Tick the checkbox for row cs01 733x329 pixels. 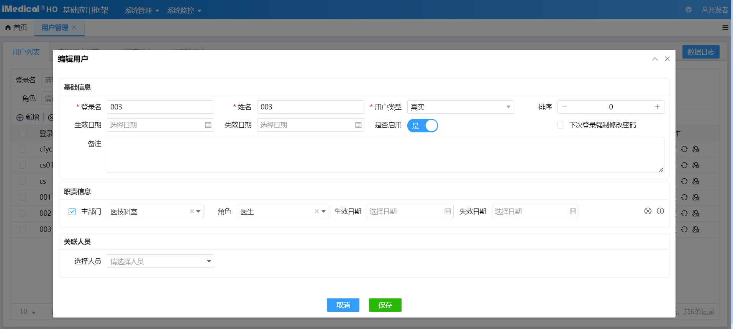point(23,165)
